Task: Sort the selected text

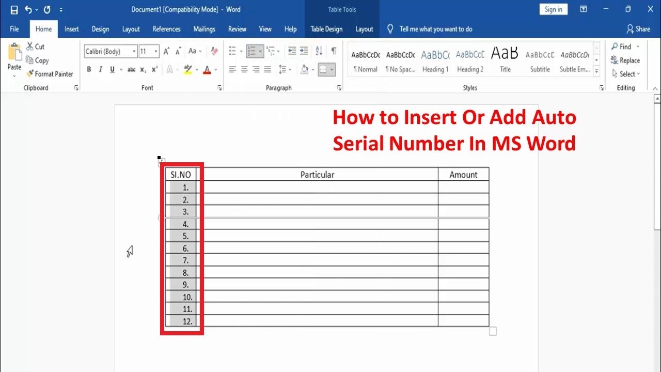Action: tap(319, 51)
